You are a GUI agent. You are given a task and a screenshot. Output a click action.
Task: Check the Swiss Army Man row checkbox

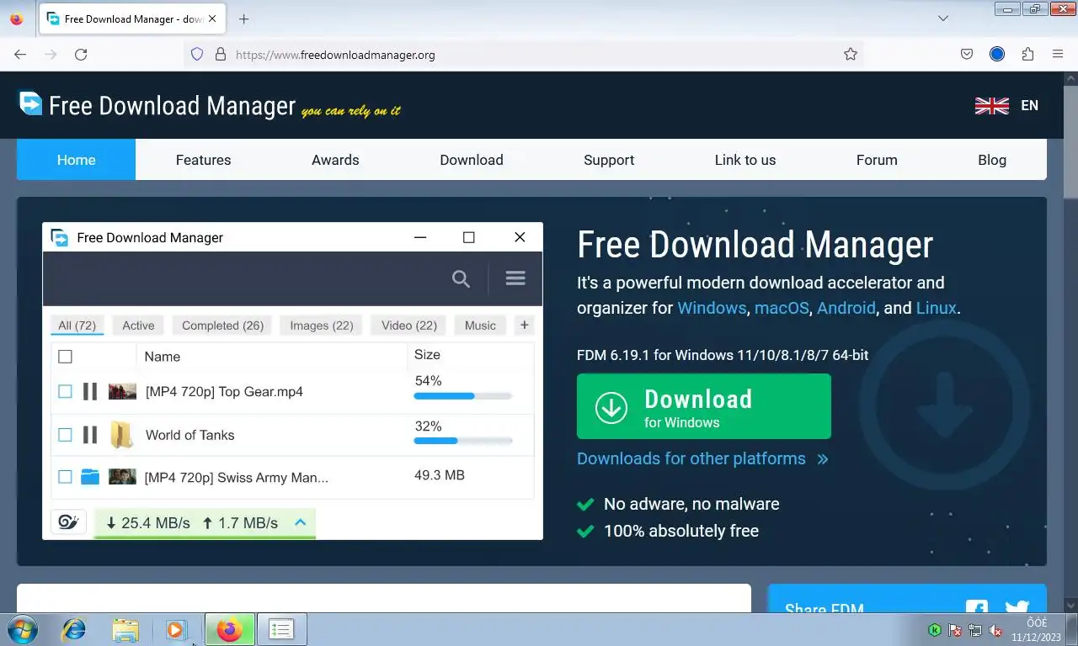pos(65,477)
